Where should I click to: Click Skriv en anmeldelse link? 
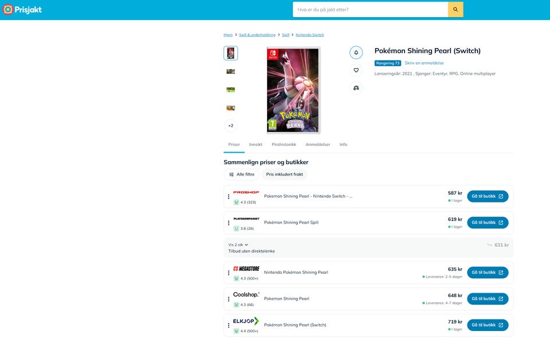click(424, 63)
